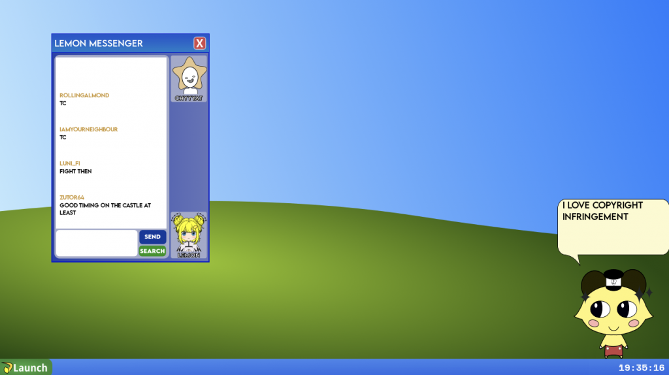Click the "Fight then" chat message

click(x=76, y=171)
